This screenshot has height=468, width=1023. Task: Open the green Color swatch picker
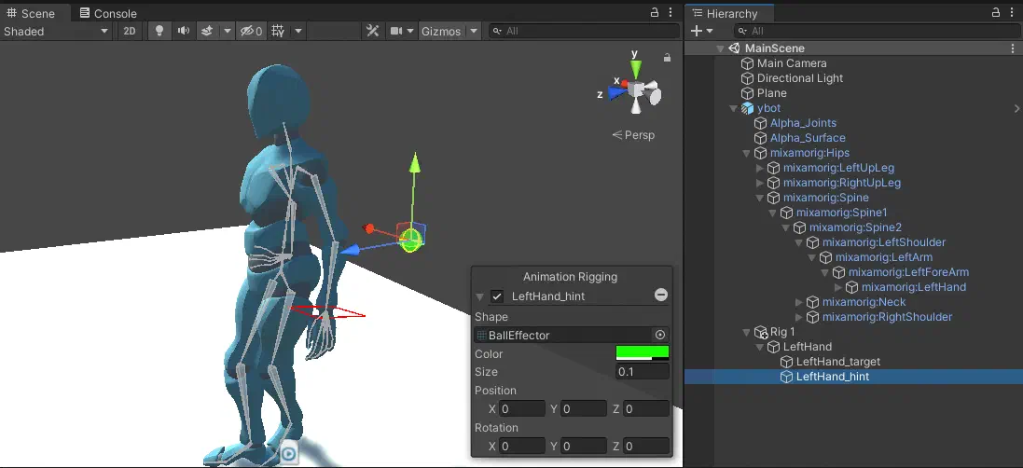[642, 353]
